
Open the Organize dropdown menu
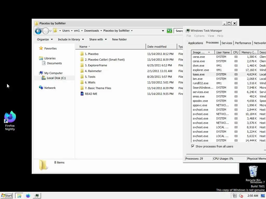[x=45, y=39]
